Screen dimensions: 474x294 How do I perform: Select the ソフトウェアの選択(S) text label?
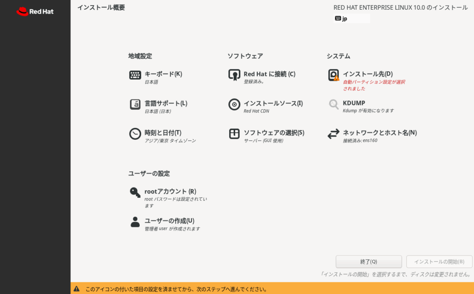[x=274, y=133]
